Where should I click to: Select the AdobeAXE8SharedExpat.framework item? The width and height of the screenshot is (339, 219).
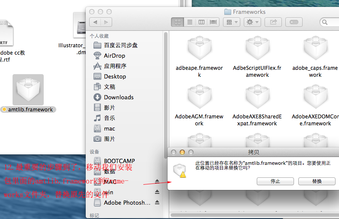tap(257, 105)
